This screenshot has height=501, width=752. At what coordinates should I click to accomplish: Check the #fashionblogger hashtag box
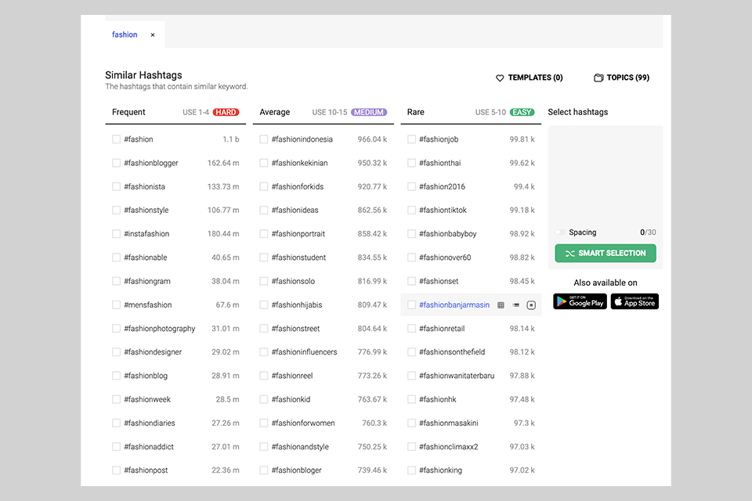(117, 163)
